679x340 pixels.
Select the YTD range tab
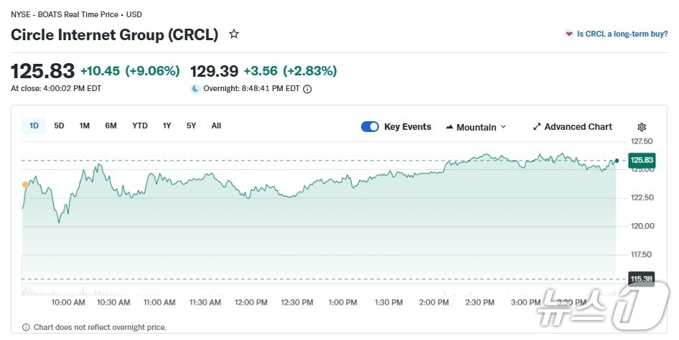tap(140, 126)
